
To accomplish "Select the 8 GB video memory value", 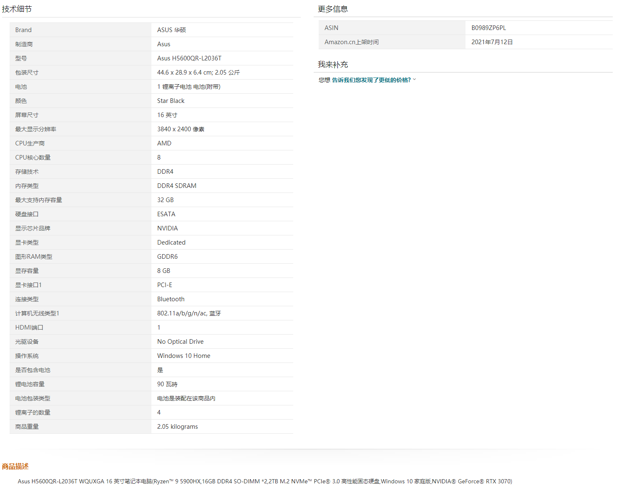I will [164, 271].
